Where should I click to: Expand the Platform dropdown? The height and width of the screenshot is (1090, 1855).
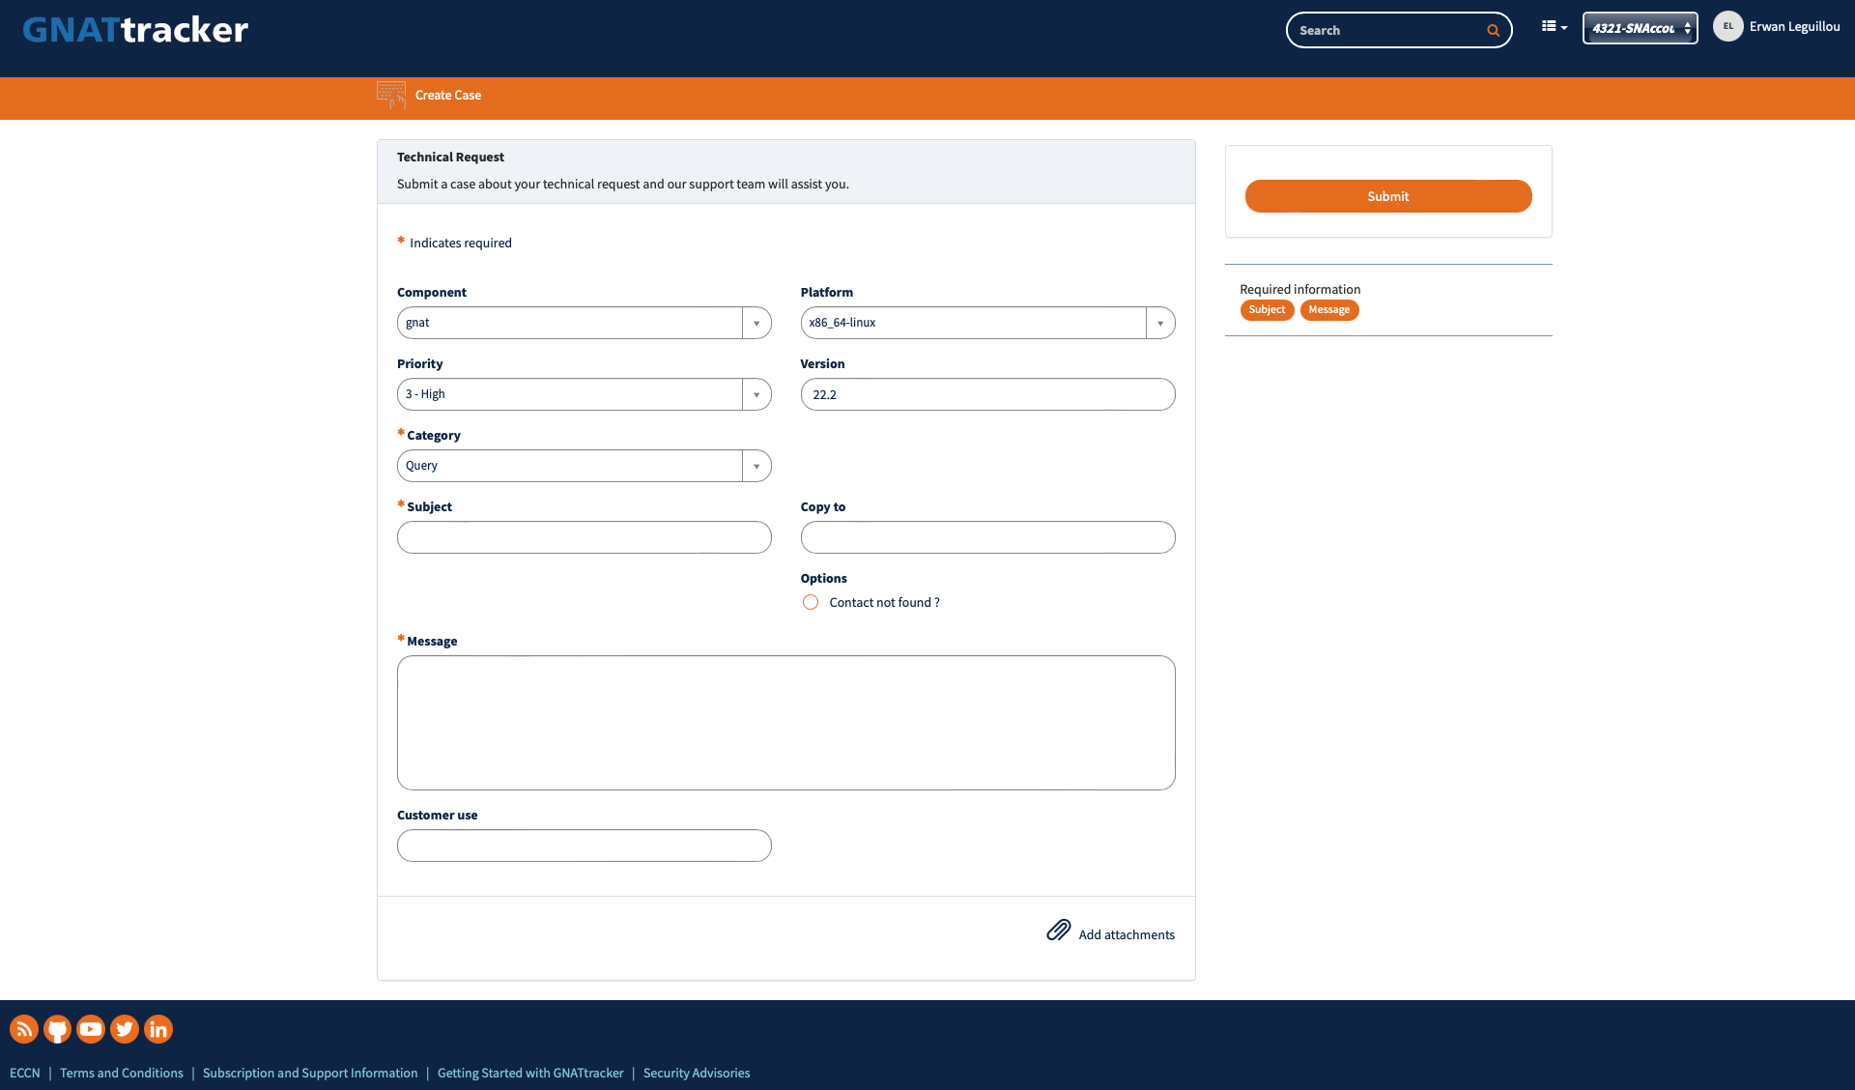point(1159,322)
